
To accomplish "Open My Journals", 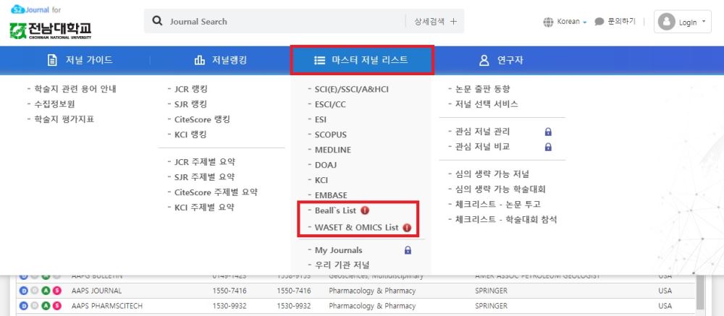I will 338,250.
